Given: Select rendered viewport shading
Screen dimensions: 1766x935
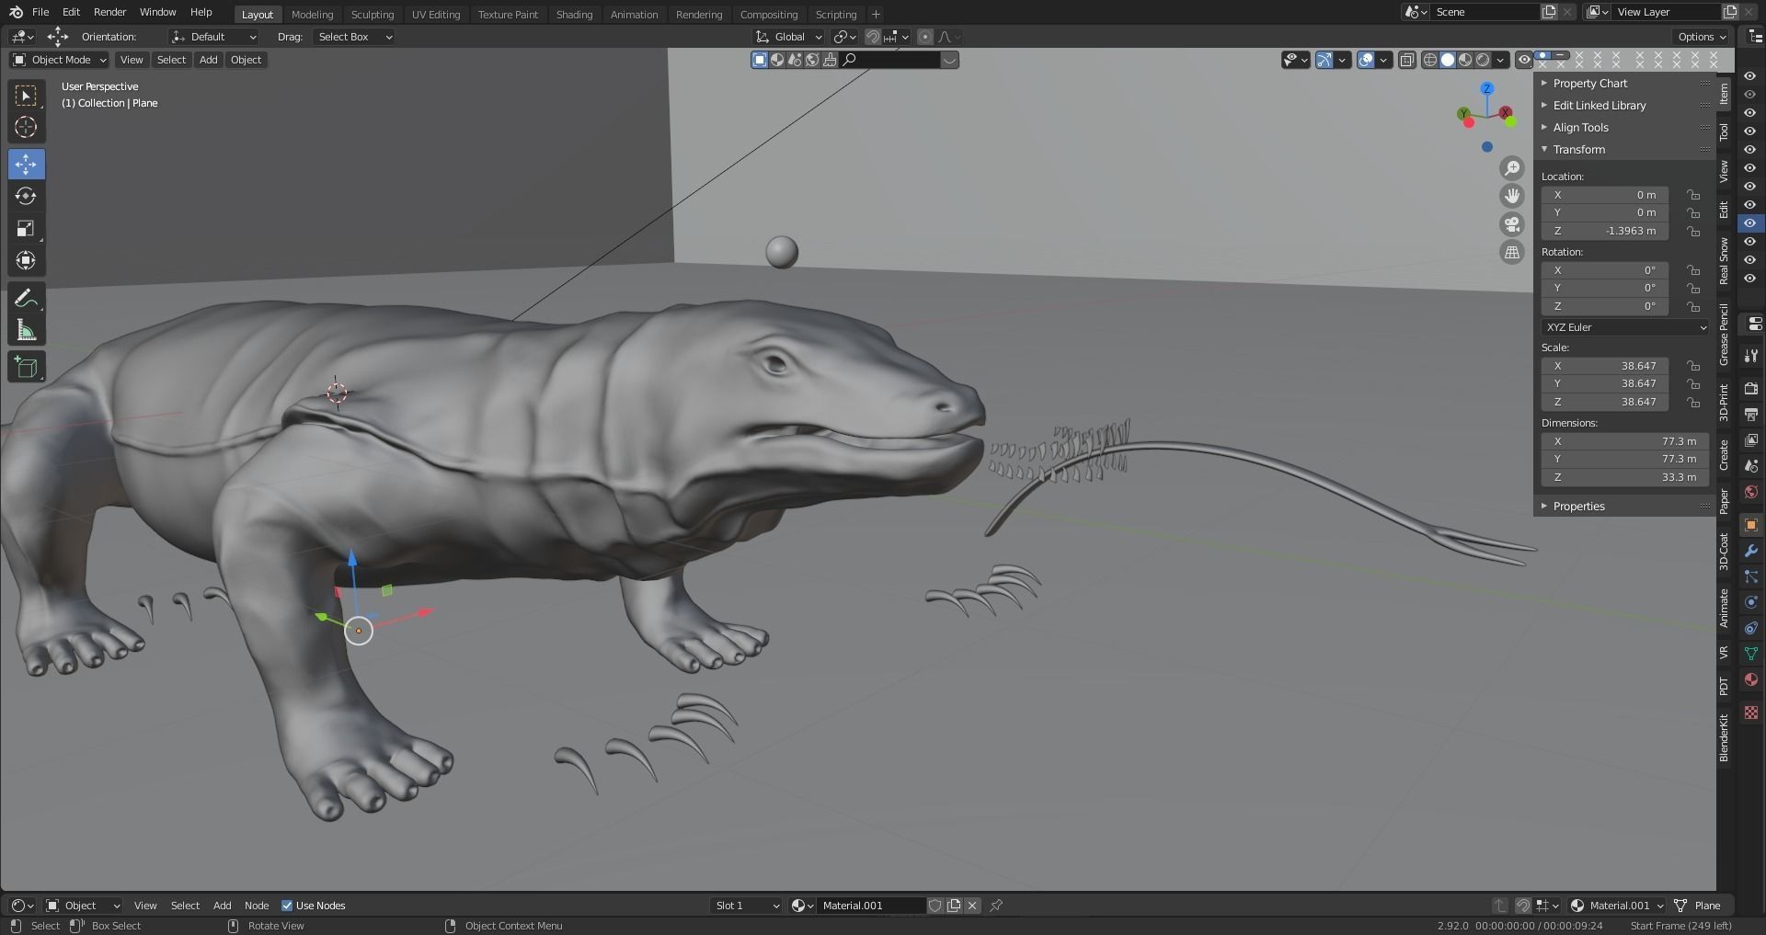Looking at the screenshot, I should pos(1483,60).
